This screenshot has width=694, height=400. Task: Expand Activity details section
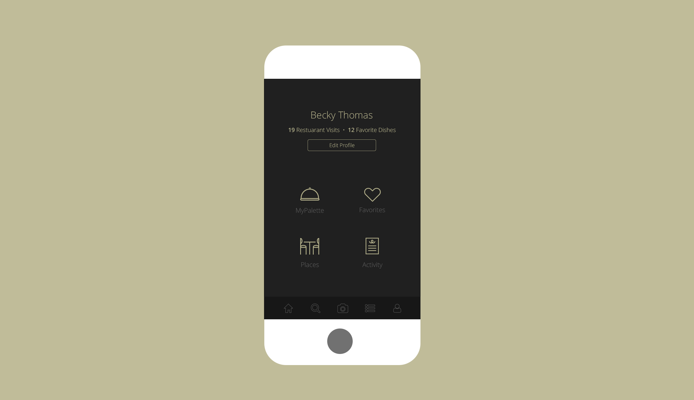[x=372, y=252]
